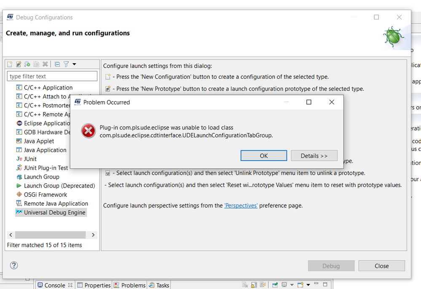
Task: Click the Close button of Debug Configurations
Action: [381, 266]
